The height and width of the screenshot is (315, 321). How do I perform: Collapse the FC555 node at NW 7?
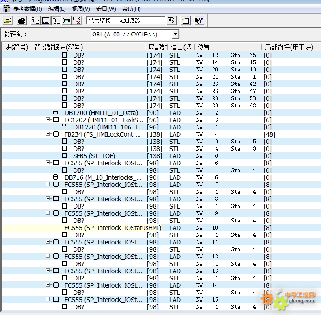click(x=48, y=184)
